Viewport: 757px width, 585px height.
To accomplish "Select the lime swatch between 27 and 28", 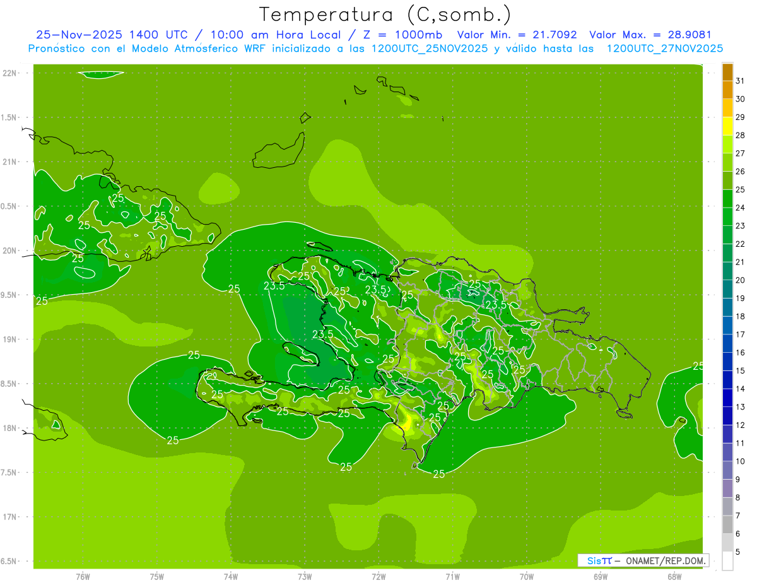I will (727, 145).
